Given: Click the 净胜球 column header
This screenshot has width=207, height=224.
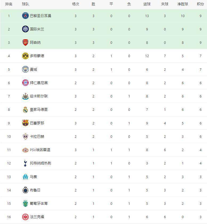Looking at the screenshot, I should (x=182, y=4).
